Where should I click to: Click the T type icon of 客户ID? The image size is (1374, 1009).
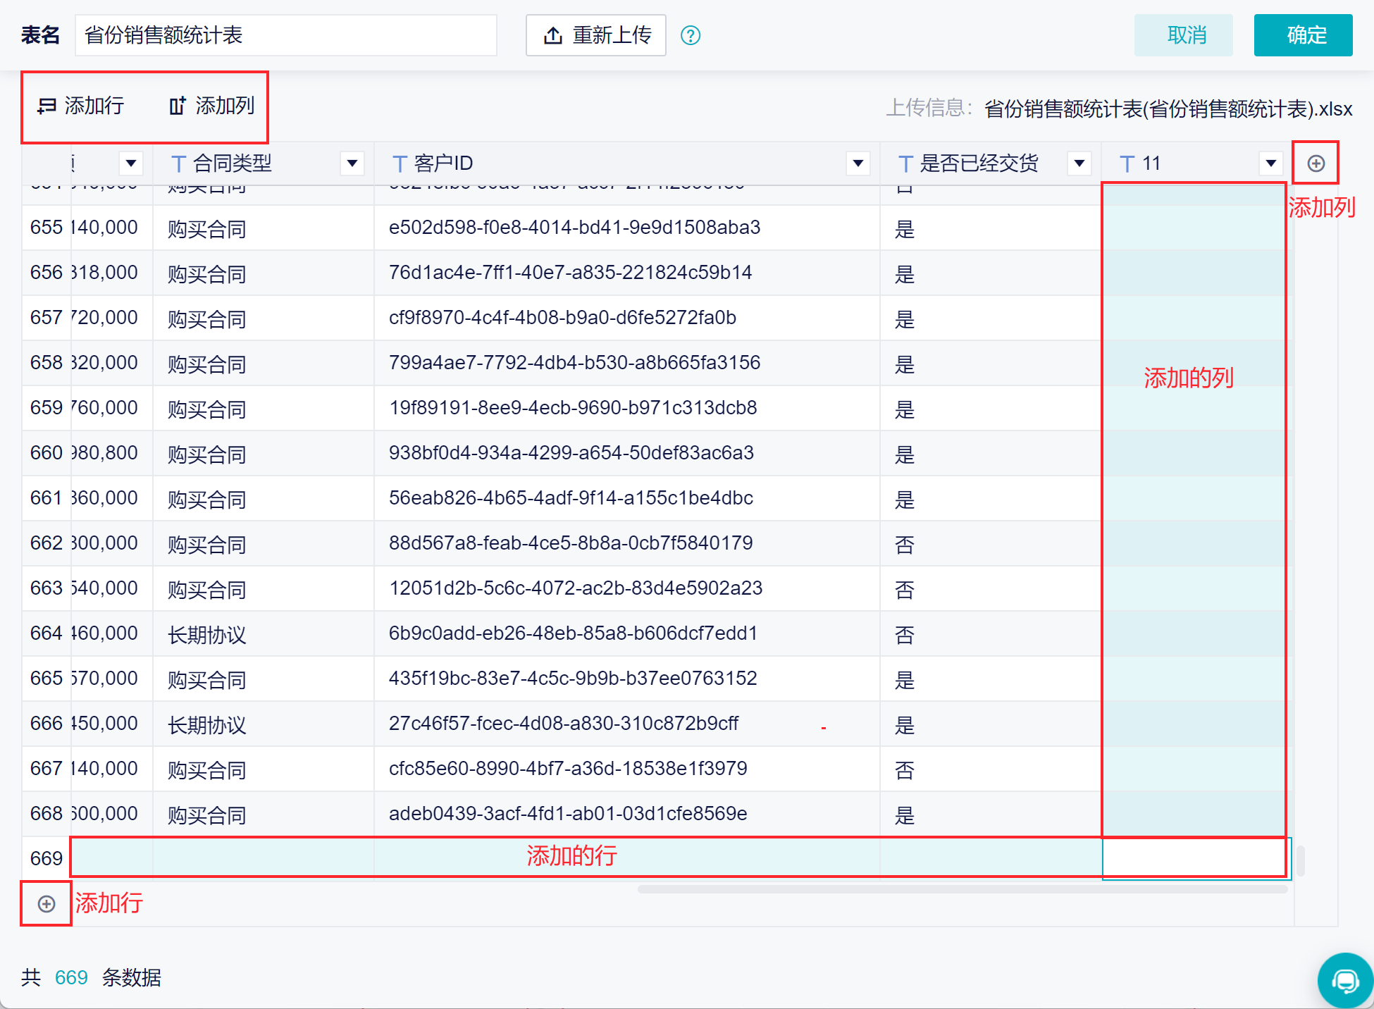pos(400,164)
